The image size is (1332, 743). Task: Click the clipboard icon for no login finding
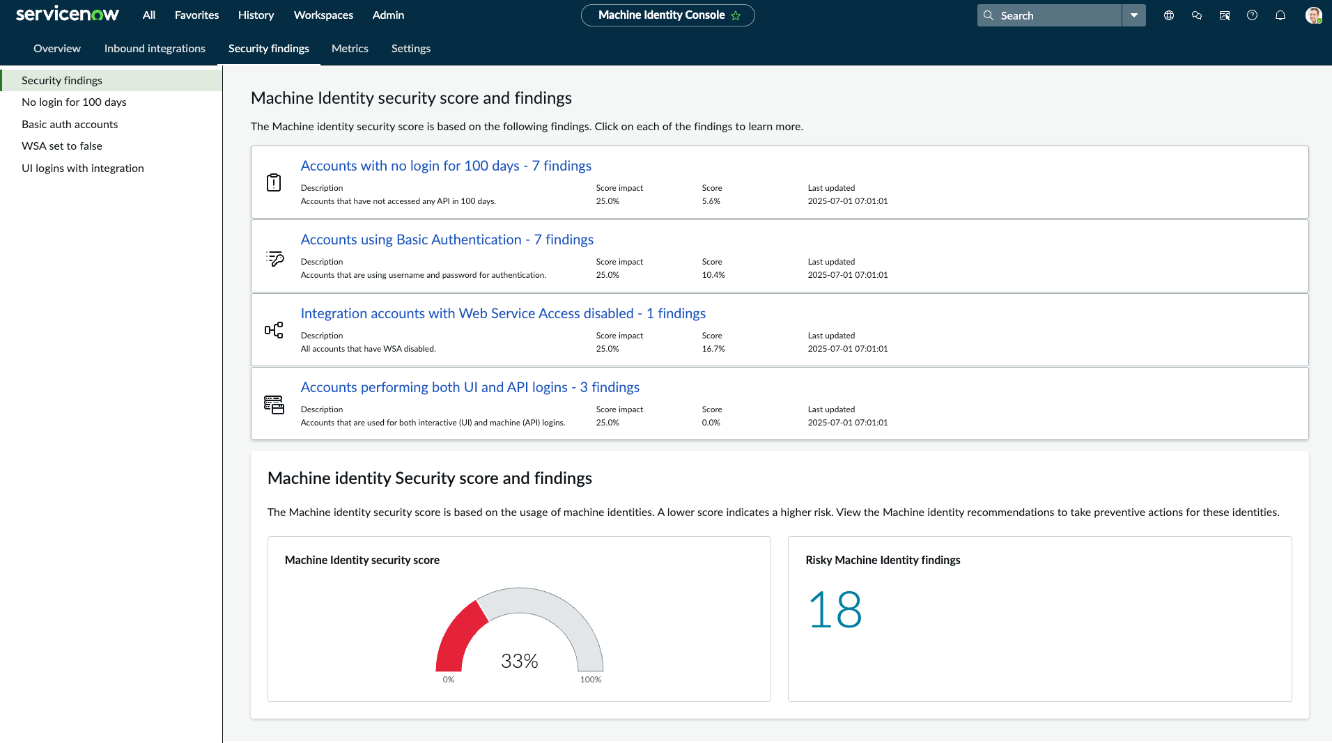[x=274, y=182]
